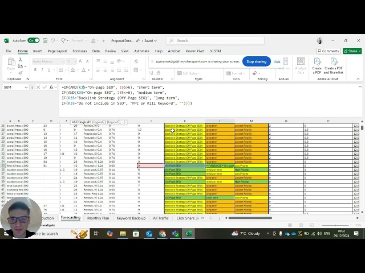365x273 pixels.
Task: Click the Font Color A icon
Action: 84,70
